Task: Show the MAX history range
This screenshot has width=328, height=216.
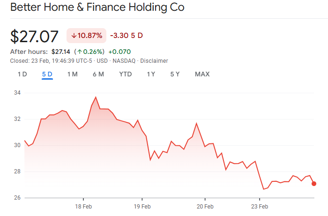Action: coord(202,74)
